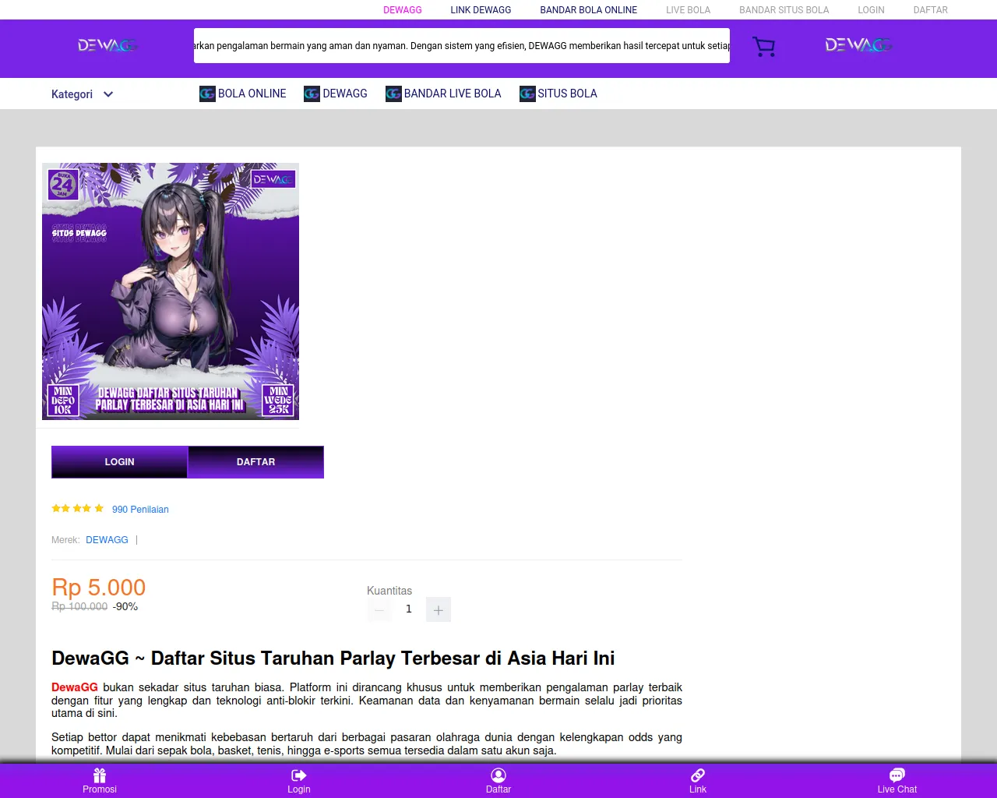Screen dimensions: 997x798
Task: Click the purple DAFTAR button below image
Action: coord(255,462)
